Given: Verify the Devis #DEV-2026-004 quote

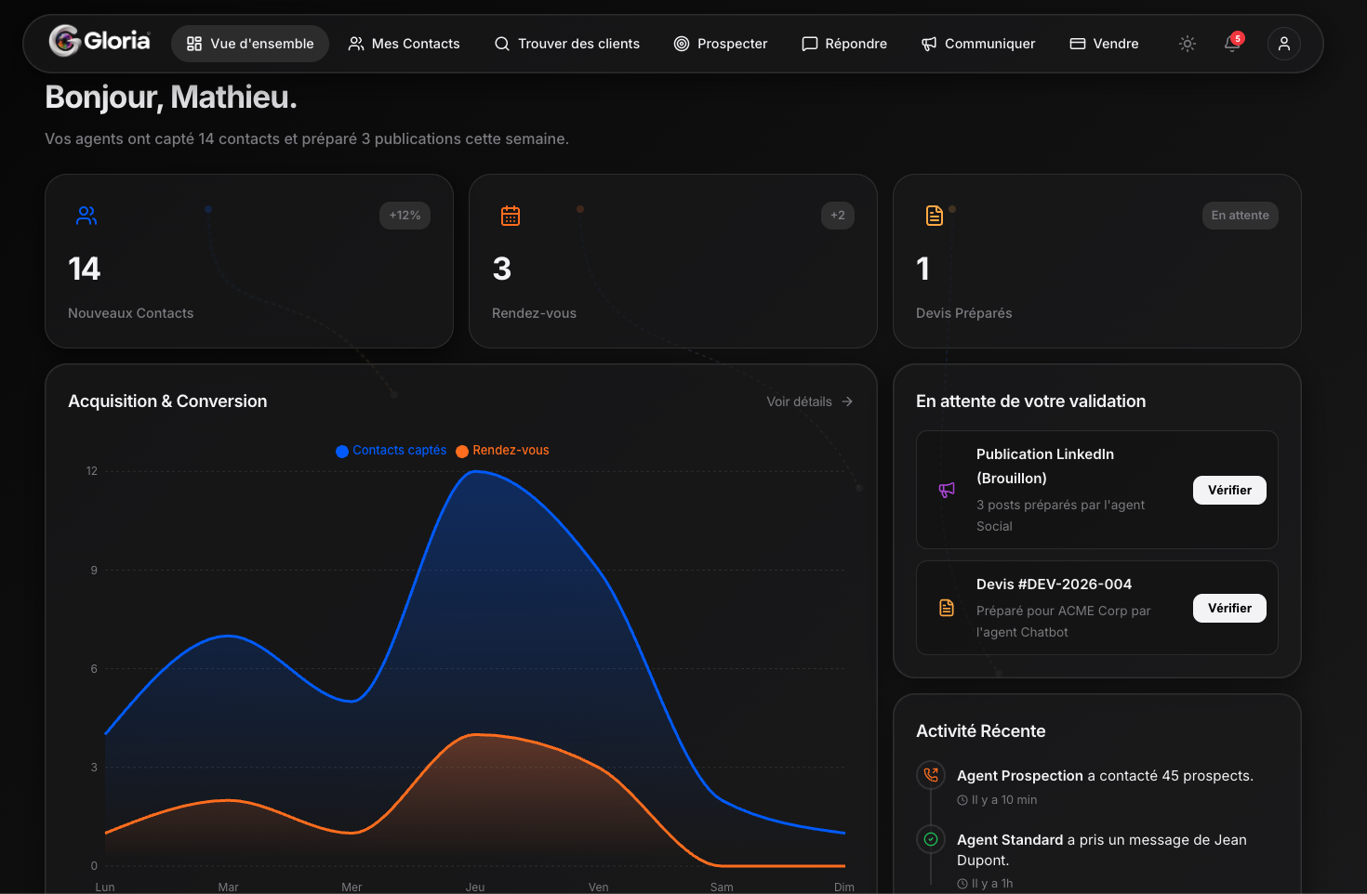Looking at the screenshot, I should click(1229, 608).
